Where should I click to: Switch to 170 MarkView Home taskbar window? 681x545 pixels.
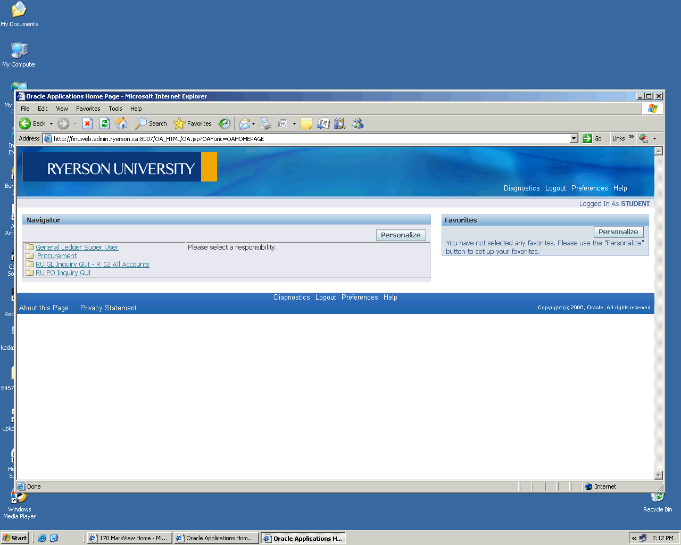(x=129, y=538)
